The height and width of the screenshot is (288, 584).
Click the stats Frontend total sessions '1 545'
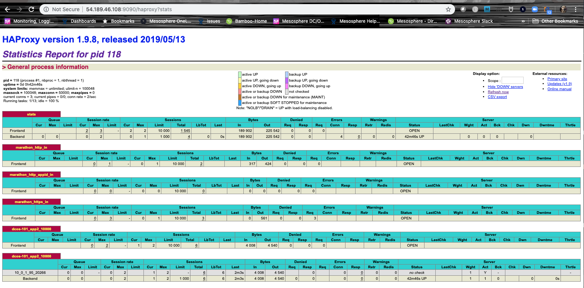tap(186, 131)
